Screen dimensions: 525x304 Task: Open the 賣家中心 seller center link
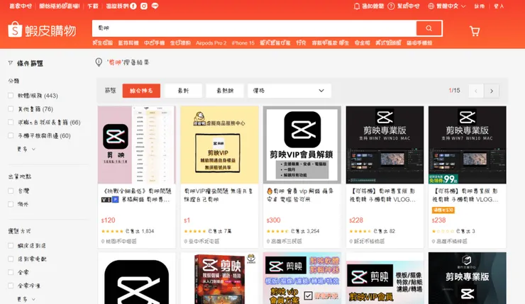[x=21, y=6]
